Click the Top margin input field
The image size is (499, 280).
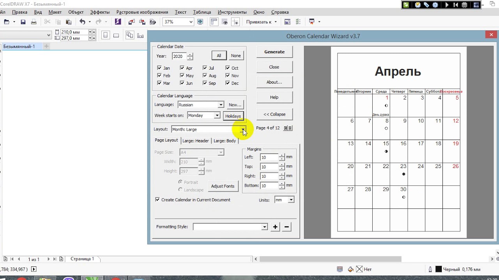(269, 167)
